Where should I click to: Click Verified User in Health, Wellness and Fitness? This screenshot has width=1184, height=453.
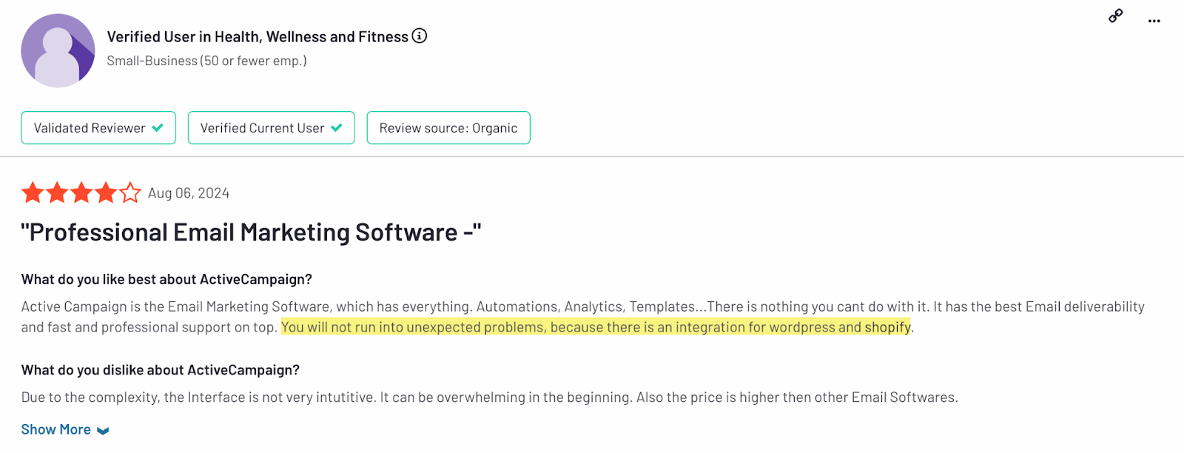pyautogui.click(x=258, y=36)
